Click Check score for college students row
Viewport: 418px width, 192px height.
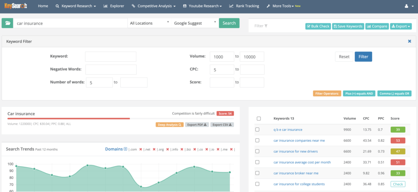(398, 184)
